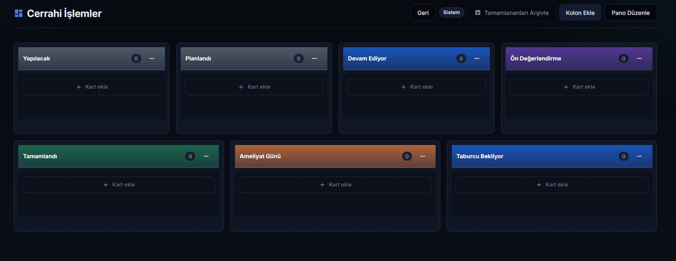Screen dimensions: 676x261
Task: Click the Ameliyat Günü card count badge
Action: click(407, 156)
